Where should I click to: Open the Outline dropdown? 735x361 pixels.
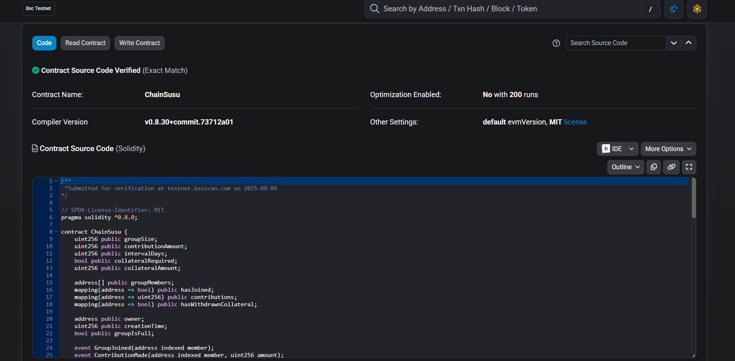pos(625,167)
